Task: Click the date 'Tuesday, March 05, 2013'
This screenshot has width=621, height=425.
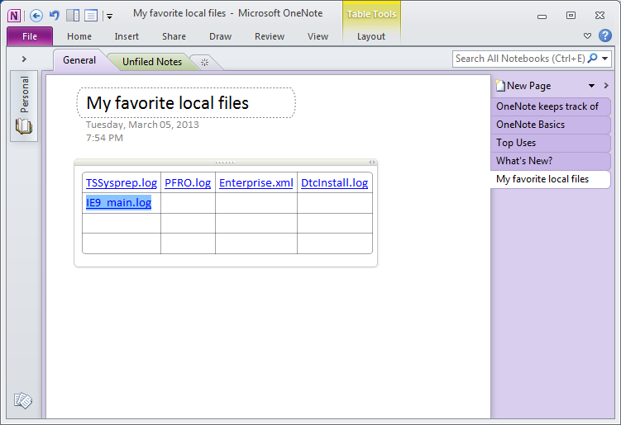Action: click(142, 125)
